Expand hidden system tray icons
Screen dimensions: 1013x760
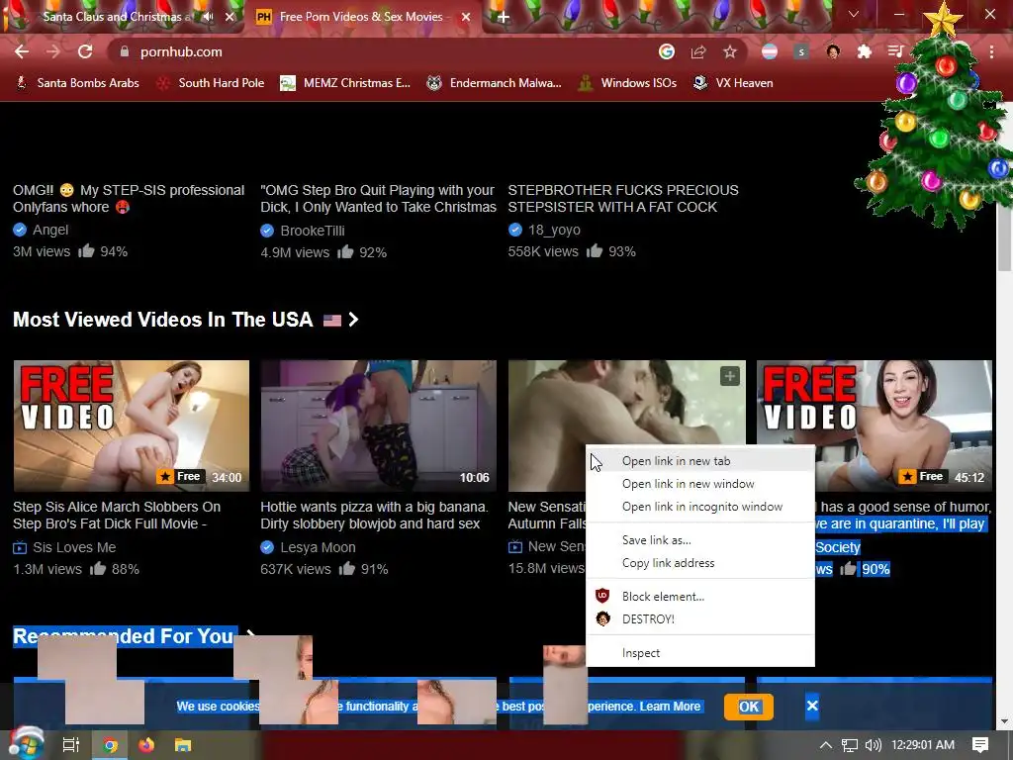tap(826, 745)
